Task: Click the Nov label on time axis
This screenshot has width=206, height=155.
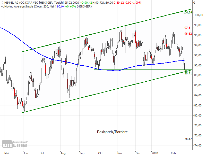Action: point(120,153)
